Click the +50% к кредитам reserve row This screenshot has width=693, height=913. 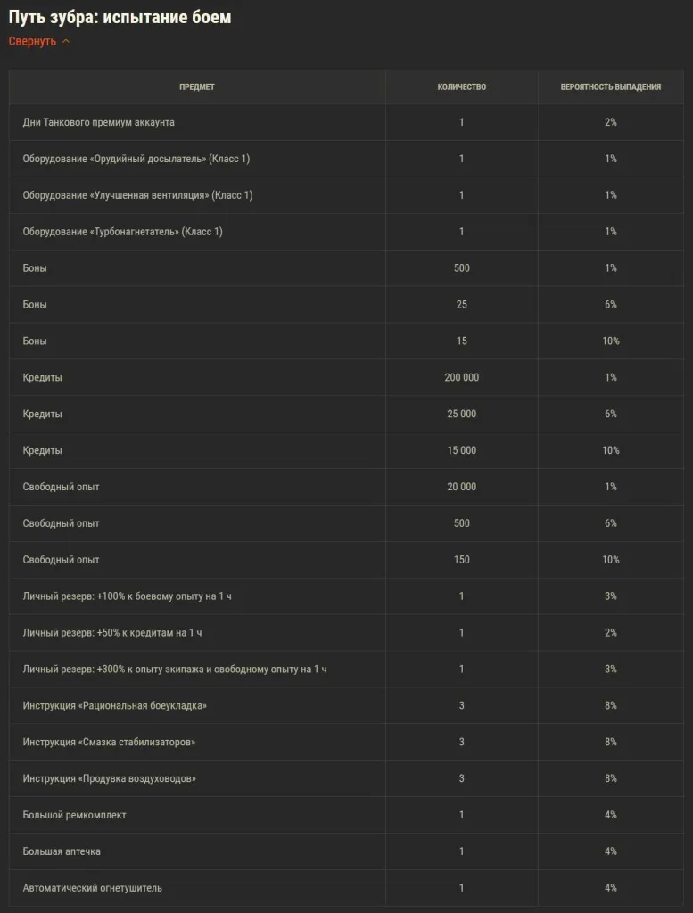click(x=112, y=633)
